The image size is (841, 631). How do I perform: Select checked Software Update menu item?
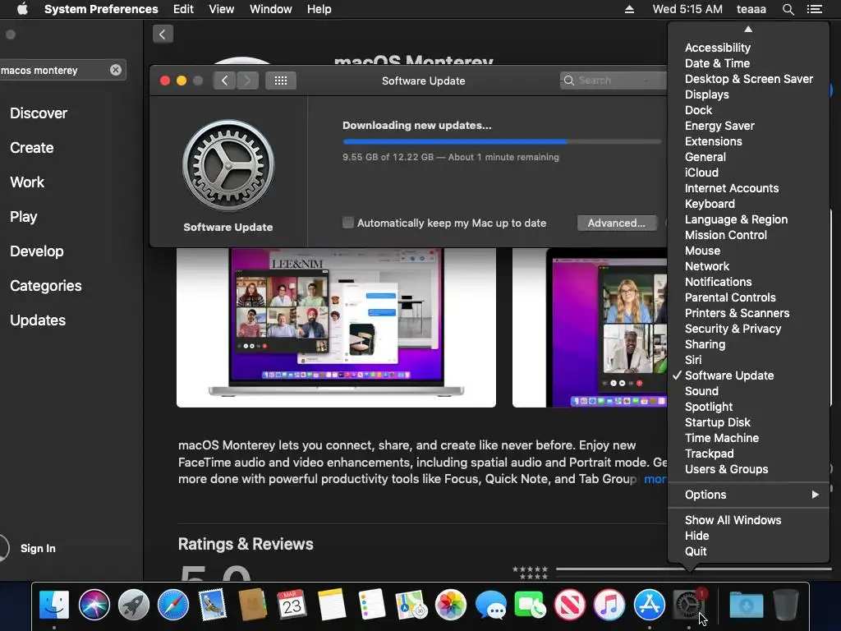coord(749,375)
